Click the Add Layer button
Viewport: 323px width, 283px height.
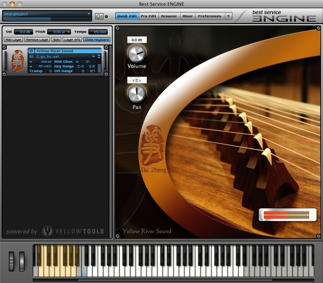(13, 40)
